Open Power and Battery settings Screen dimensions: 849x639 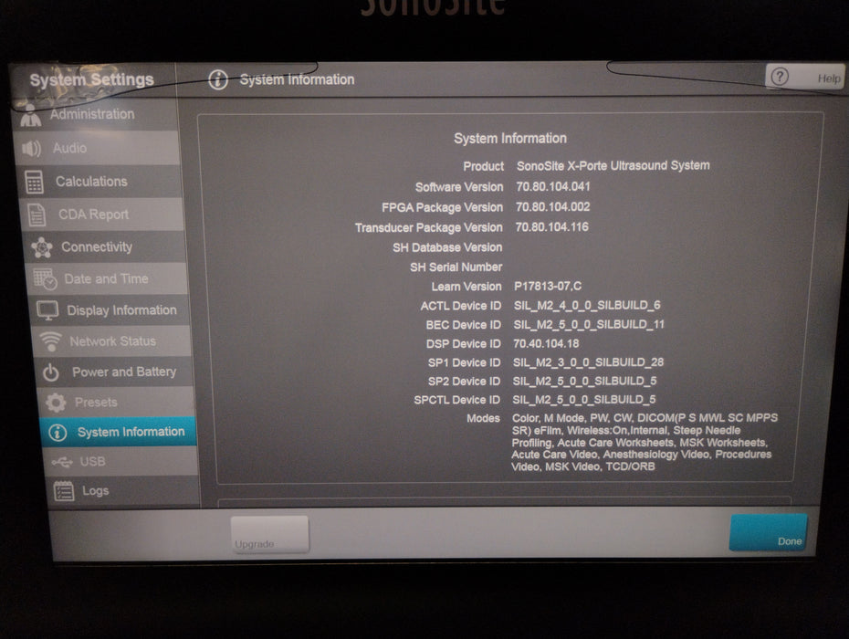pyautogui.click(x=116, y=372)
